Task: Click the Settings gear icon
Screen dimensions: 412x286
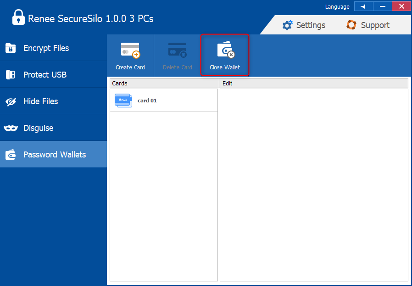Action: pos(287,25)
